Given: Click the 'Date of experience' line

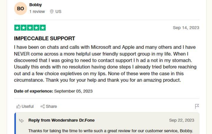Looking at the screenshot, I should coord(53,91).
